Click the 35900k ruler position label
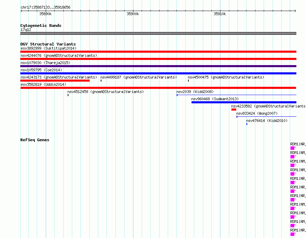306x238 pixels. pos(133,14)
